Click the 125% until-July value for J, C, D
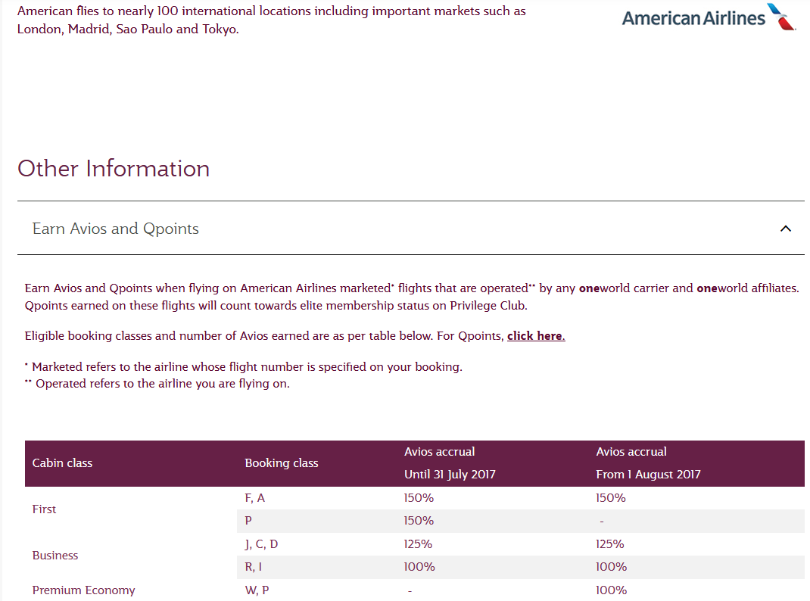810x601 pixels. (x=418, y=543)
